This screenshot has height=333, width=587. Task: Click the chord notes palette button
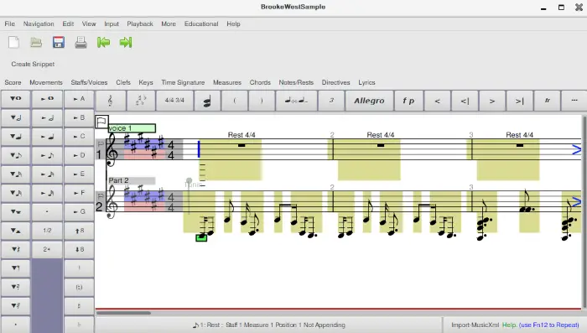pyautogui.click(x=207, y=101)
